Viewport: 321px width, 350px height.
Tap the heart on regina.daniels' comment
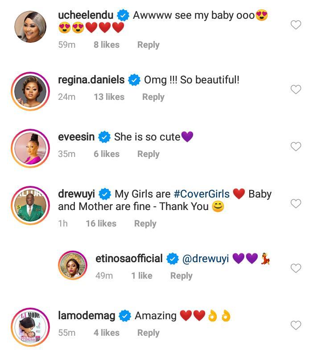click(296, 90)
